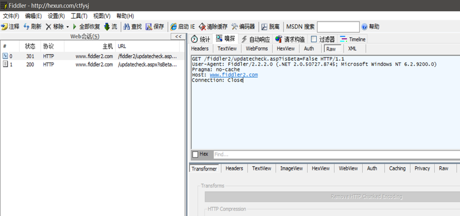Toggle the Hex checkbox
460x216 pixels.
(195, 154)
